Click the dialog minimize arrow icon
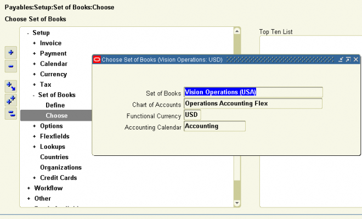Screen dimensions: 362x219 [x=341, y=60]
